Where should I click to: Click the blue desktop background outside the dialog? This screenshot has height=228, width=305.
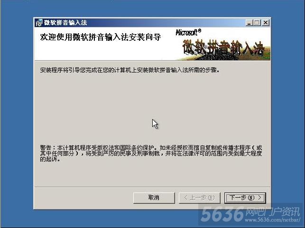point(17,117)
